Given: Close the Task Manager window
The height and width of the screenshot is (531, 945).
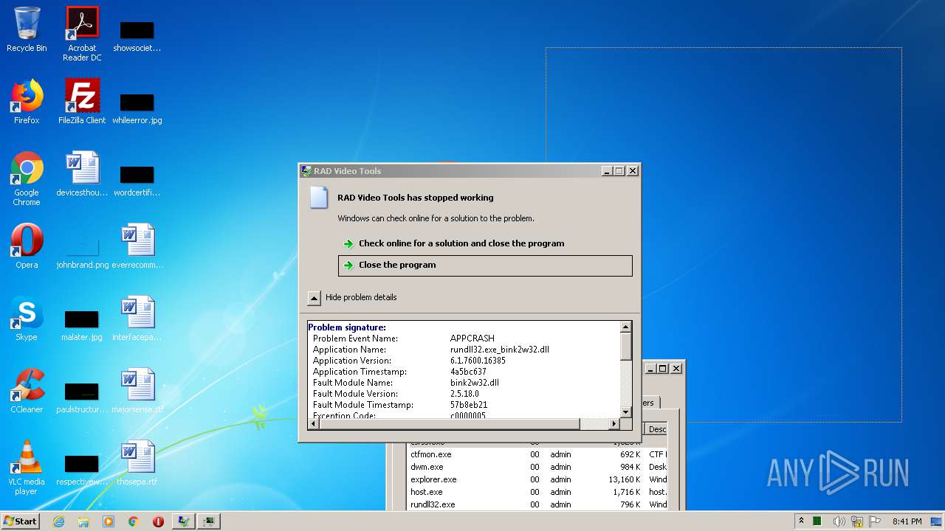Looking at the screenshot, I should (x=676, y=369).
